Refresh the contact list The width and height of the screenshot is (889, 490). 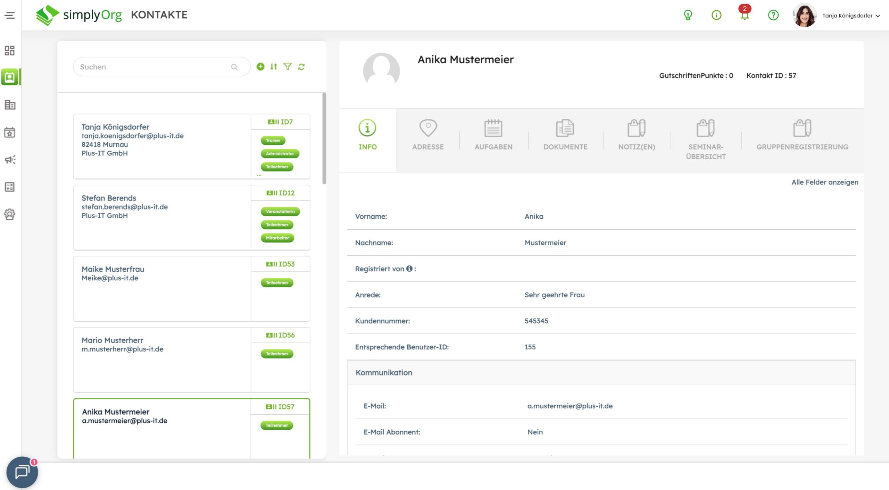click(301, 67)
